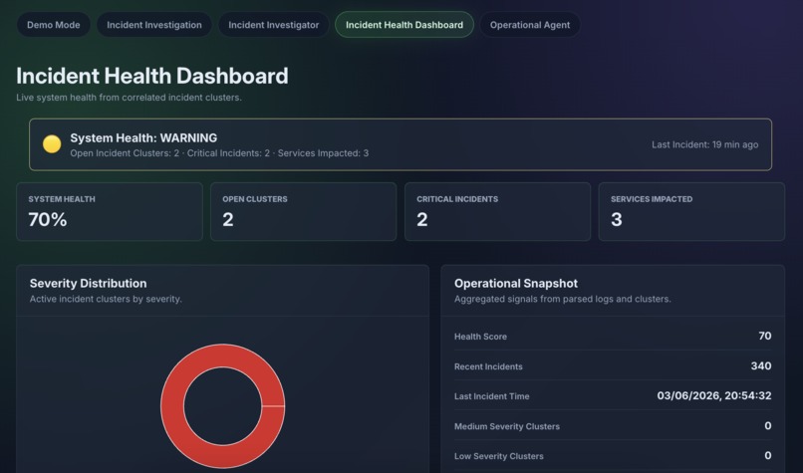
Task: Click the Last Incident: 19 min ago text
Action: pos(704,144)
